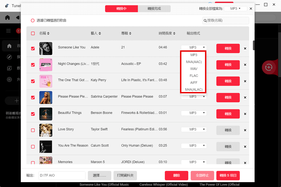The height and width of the screenshot is (187, 281).
Task: Convert Someone Like You with 轉換 button
Action: [228, 48]
